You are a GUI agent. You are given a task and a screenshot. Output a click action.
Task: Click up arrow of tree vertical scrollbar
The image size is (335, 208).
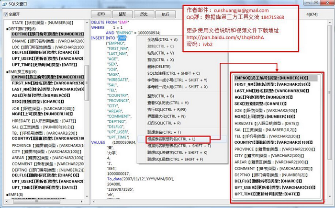[87, 23]
